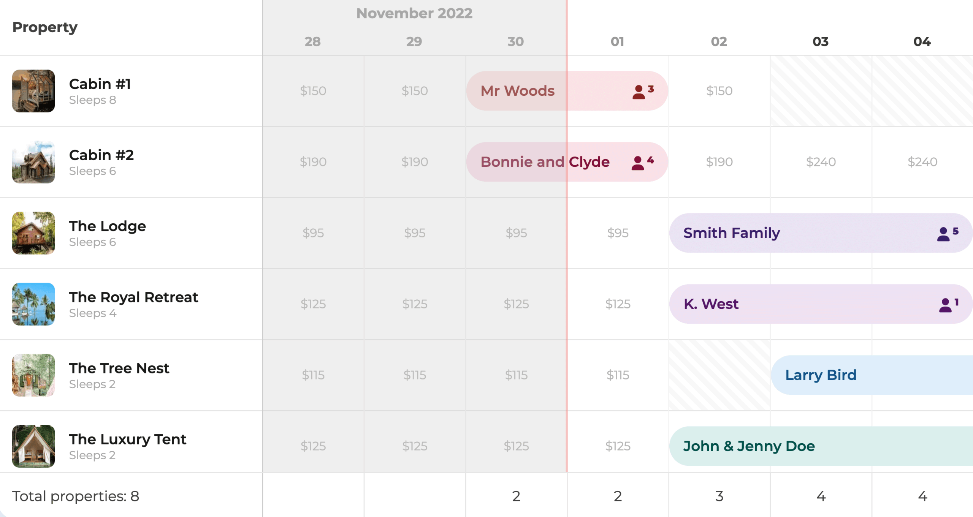Select the date 03 column header
The image size is (973, 517).
pyautogui.click(x=821, y=41)
